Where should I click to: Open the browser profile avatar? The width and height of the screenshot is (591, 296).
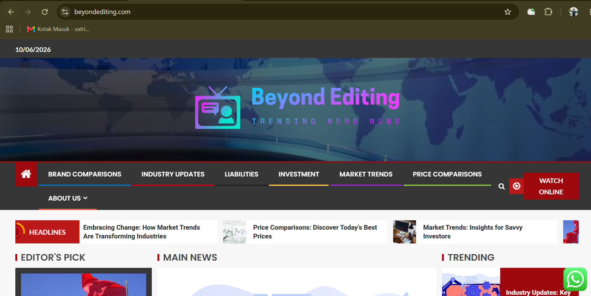tap(573, 12)
